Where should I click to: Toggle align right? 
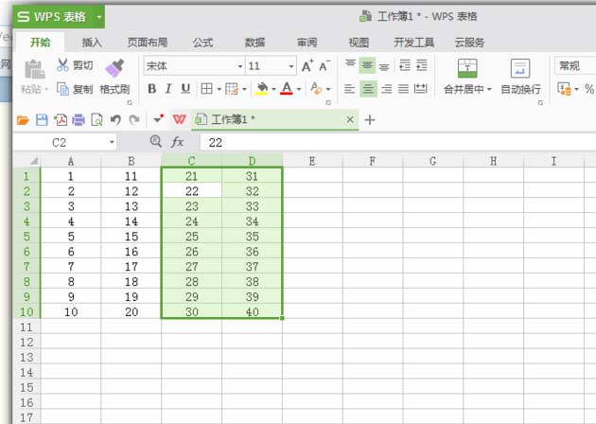point(387,89)
